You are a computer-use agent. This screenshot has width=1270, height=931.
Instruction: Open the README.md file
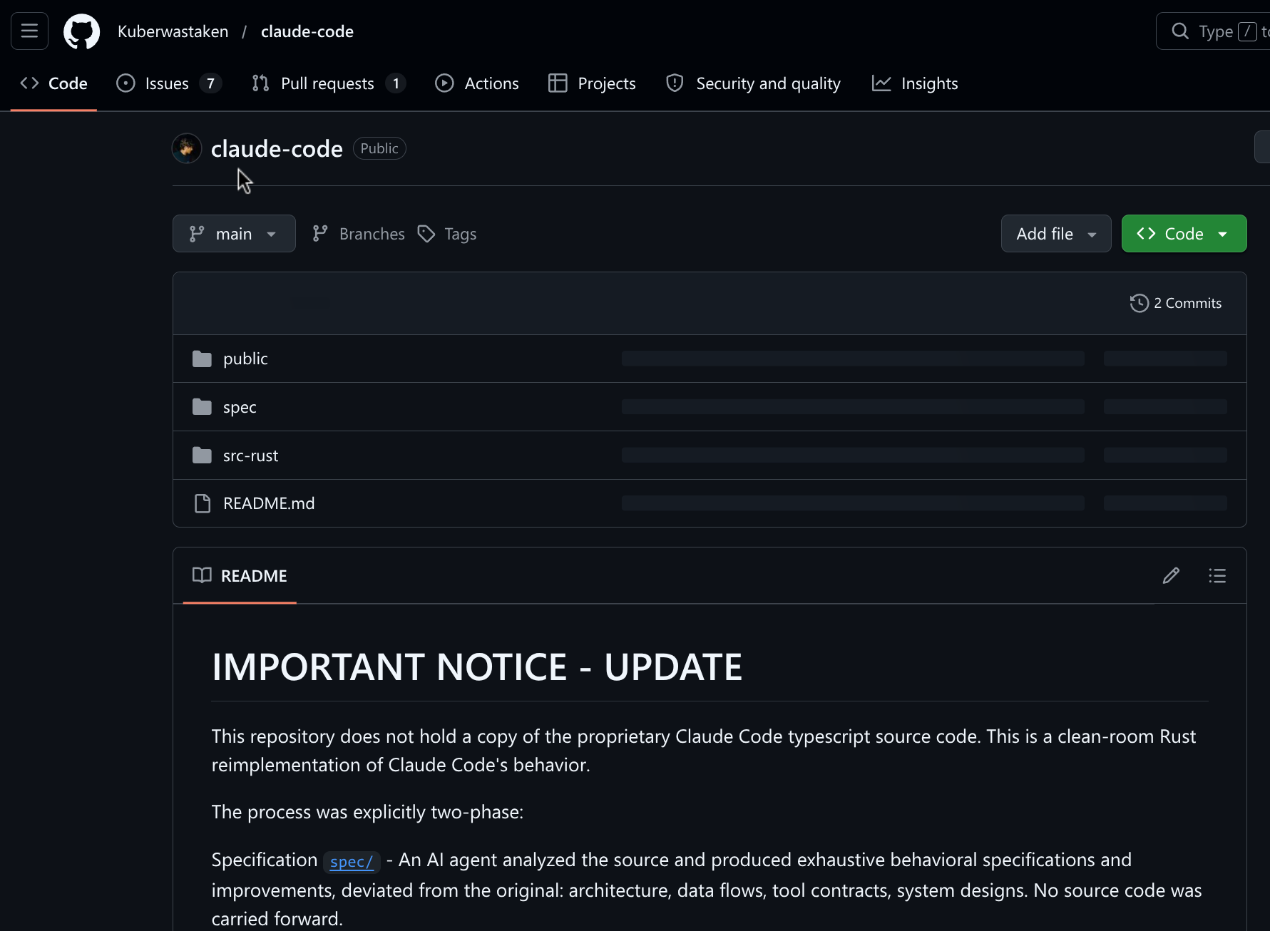point(269,503)
